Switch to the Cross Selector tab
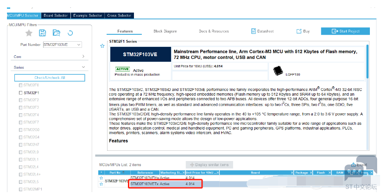The image size is (381, 194). click(x=119, y=15)
